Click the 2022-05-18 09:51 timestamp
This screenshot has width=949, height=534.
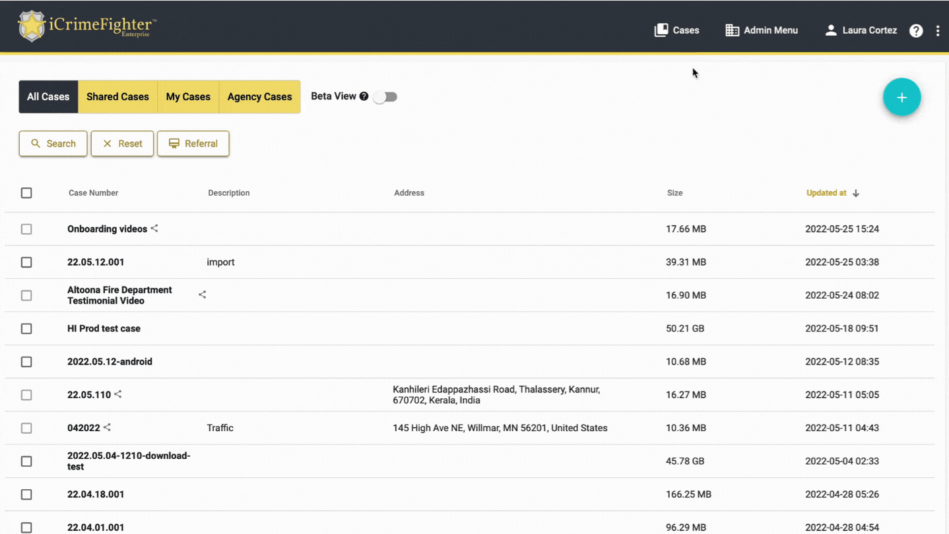click(x=842, y=328)
